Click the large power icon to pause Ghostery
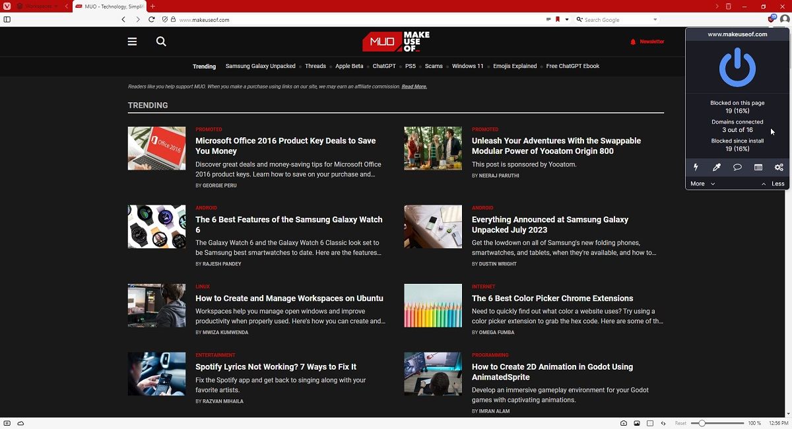Screen dimensions: 792x429 [737, 66]
